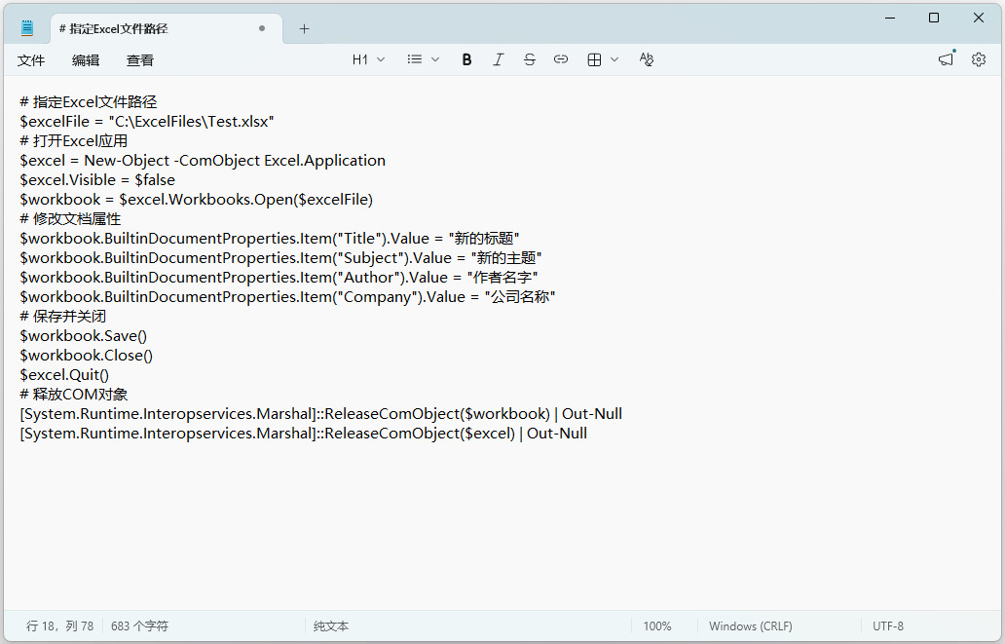Insert a hyperlink
The height and width of the screenshot is (644, 1005).
tap(561, 59)
